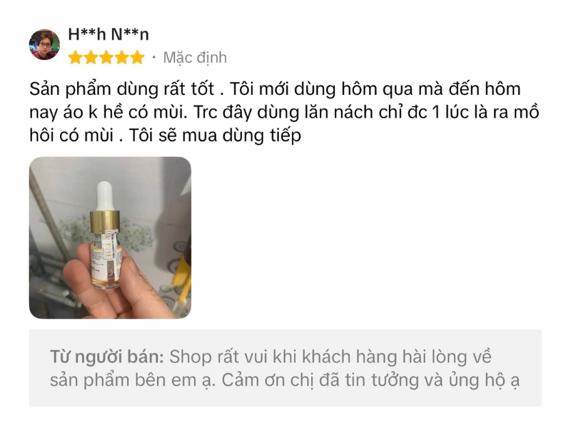Click the gold bottle collar in photo
571x428 pixels.
click(x=105, y=222)
